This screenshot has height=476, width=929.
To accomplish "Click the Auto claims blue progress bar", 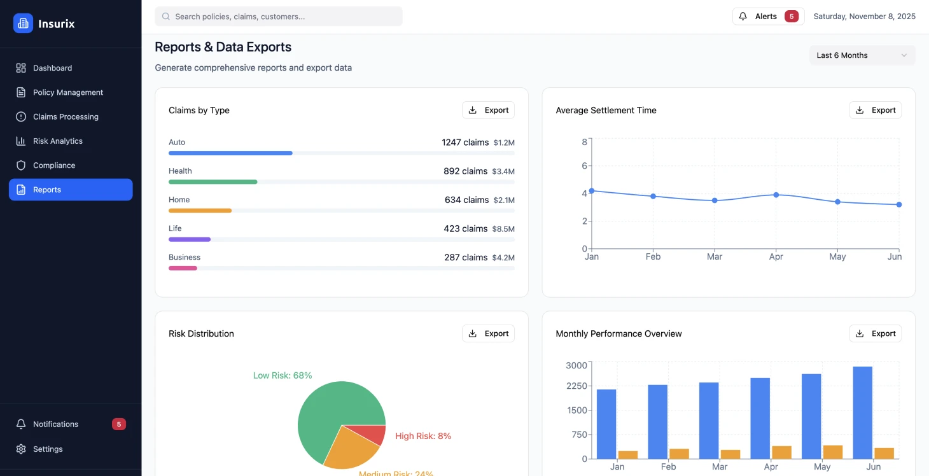I will 230,153.
